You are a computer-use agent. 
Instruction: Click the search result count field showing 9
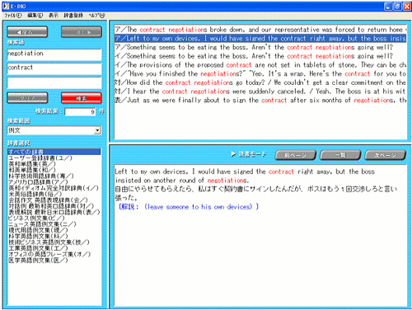(80, 111)
